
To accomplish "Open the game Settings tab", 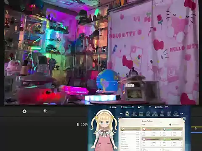I will [176, 114].
